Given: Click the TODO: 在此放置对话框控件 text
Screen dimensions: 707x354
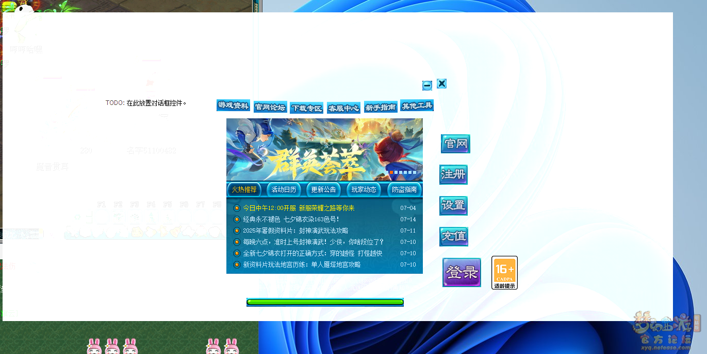Looking at the screenshot, I should coord(146,103).
